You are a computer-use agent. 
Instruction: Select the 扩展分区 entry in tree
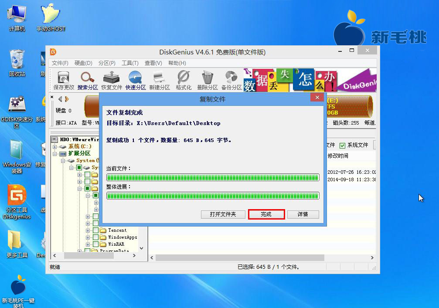click(x=79, y=153)
